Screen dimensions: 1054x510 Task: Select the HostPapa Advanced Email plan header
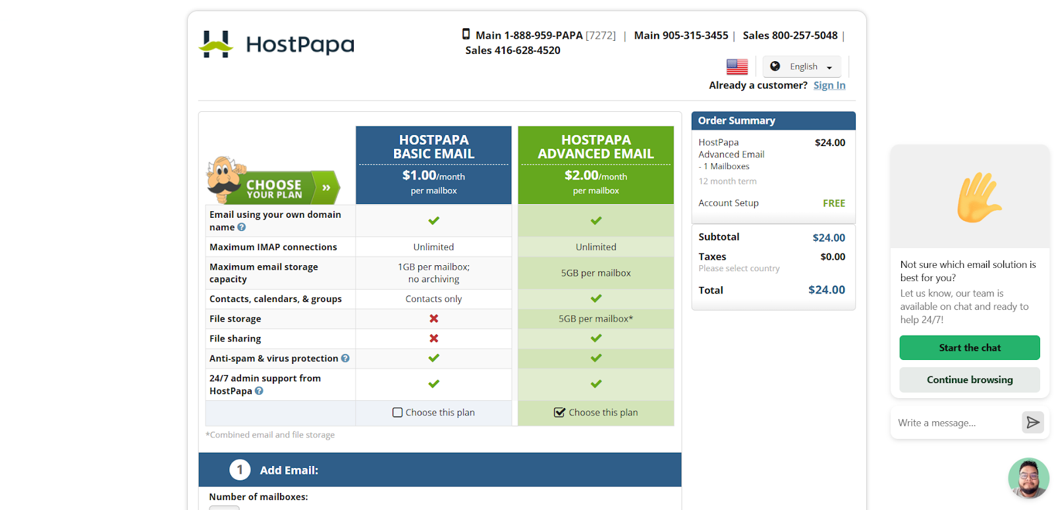596,165
